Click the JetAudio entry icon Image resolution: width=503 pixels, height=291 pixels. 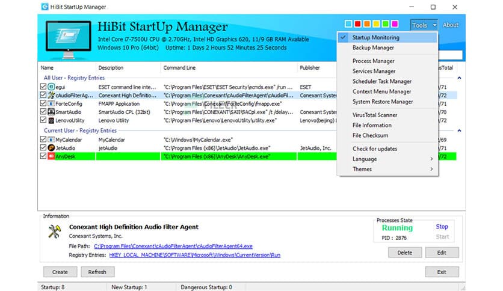coord(51,148)
